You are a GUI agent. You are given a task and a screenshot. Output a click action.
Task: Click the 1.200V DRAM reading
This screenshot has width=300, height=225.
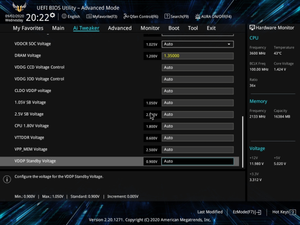coord(151,56)
